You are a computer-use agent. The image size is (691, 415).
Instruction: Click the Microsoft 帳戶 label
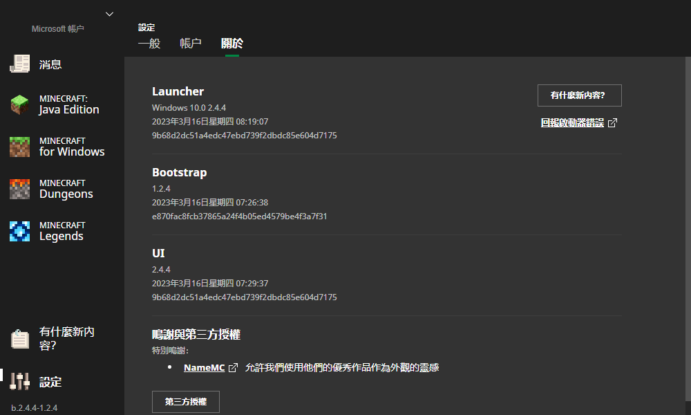pyautogui.click(x=58, y=28)
